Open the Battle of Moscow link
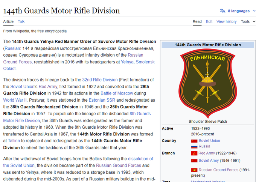 117,93
